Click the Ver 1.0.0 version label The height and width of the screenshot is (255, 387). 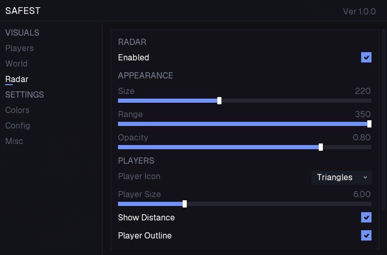(359, 11)
